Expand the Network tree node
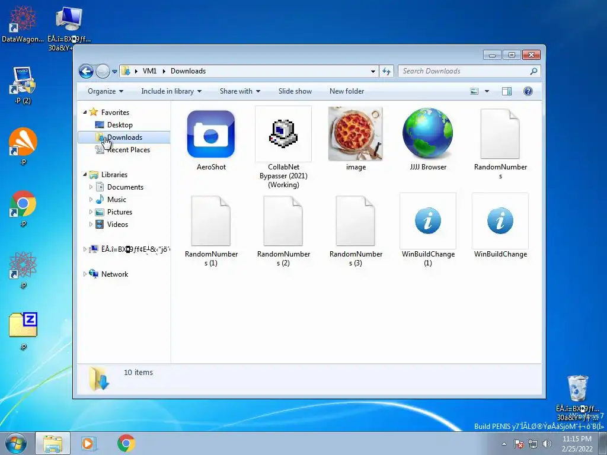 tap(85, 274)
